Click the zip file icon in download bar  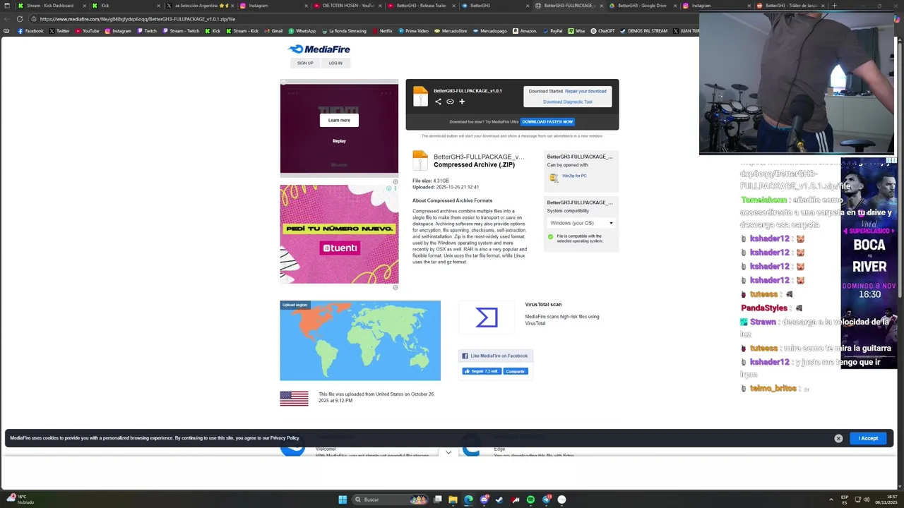click(x=420, y=96)
